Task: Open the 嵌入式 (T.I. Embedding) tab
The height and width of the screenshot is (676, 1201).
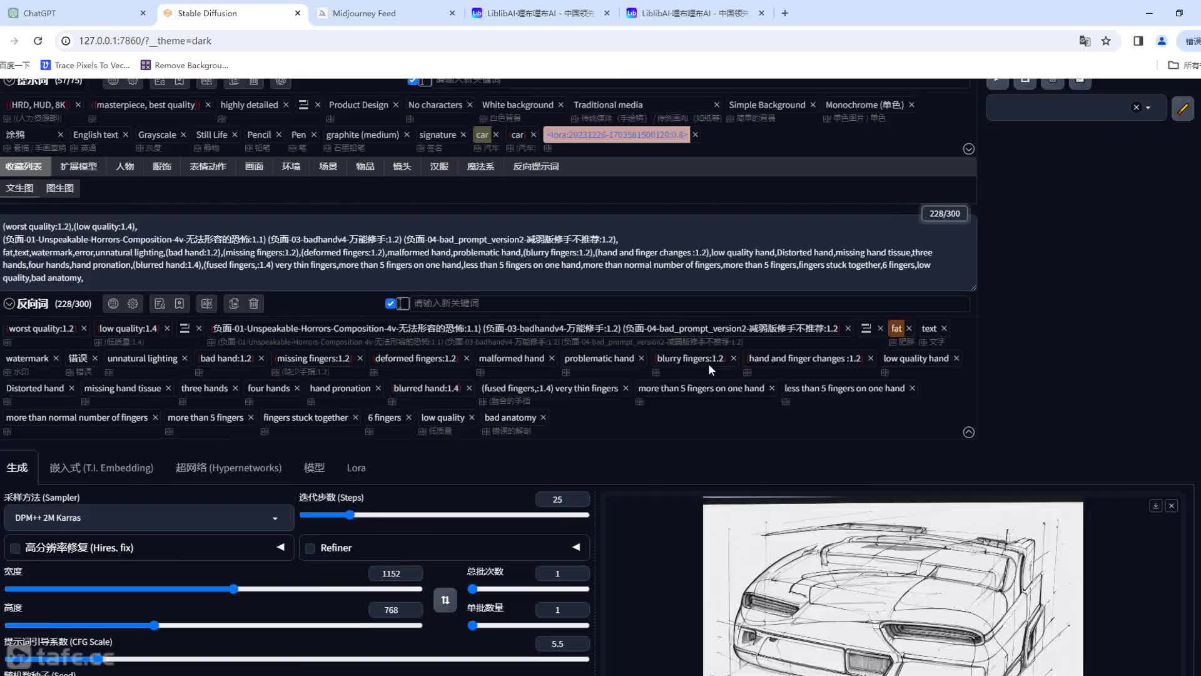Action: point(101,468)
